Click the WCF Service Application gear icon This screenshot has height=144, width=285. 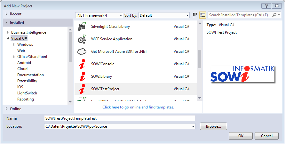pyautogui.click(x=82, y=39)
